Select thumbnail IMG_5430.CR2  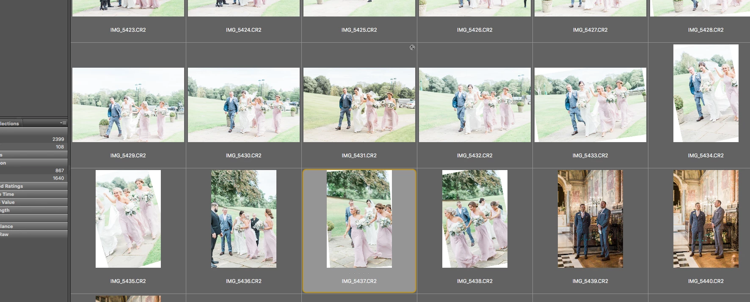(x=244, y=105)
